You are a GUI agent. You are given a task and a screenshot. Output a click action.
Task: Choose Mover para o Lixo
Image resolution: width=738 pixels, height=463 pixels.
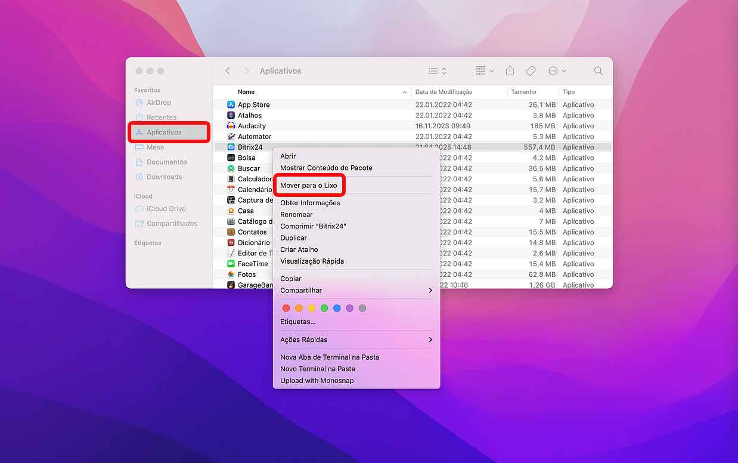click(309, 186)
